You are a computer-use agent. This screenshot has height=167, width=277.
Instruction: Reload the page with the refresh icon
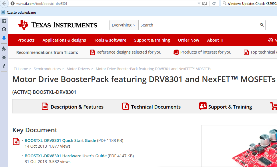214,3
